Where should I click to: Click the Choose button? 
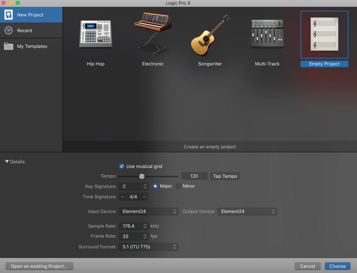click(337, 266)
